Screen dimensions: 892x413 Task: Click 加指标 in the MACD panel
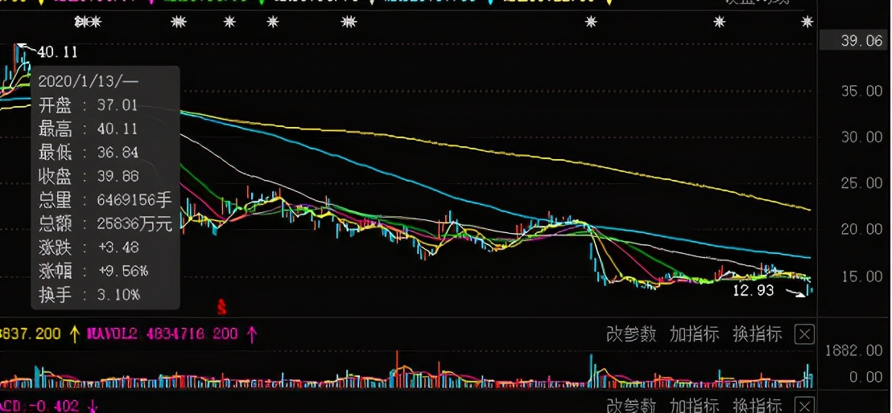(694, 407)
